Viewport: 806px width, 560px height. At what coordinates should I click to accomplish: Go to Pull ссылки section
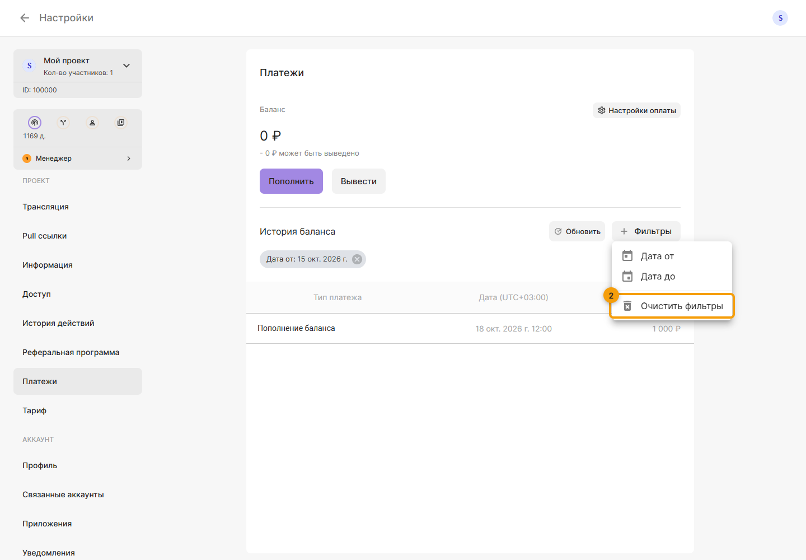(78, 236)
